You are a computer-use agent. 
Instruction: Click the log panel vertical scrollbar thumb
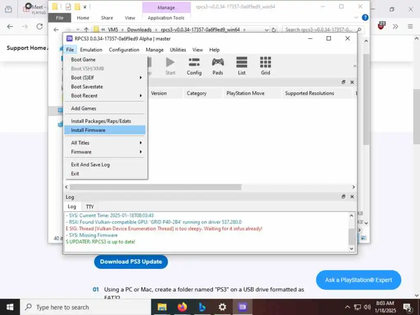(x=352, y=237)
